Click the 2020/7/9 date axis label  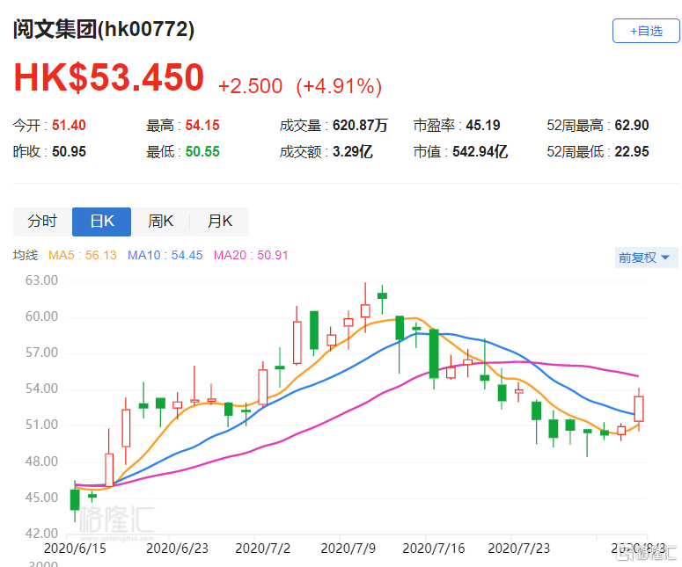(348, 549)
